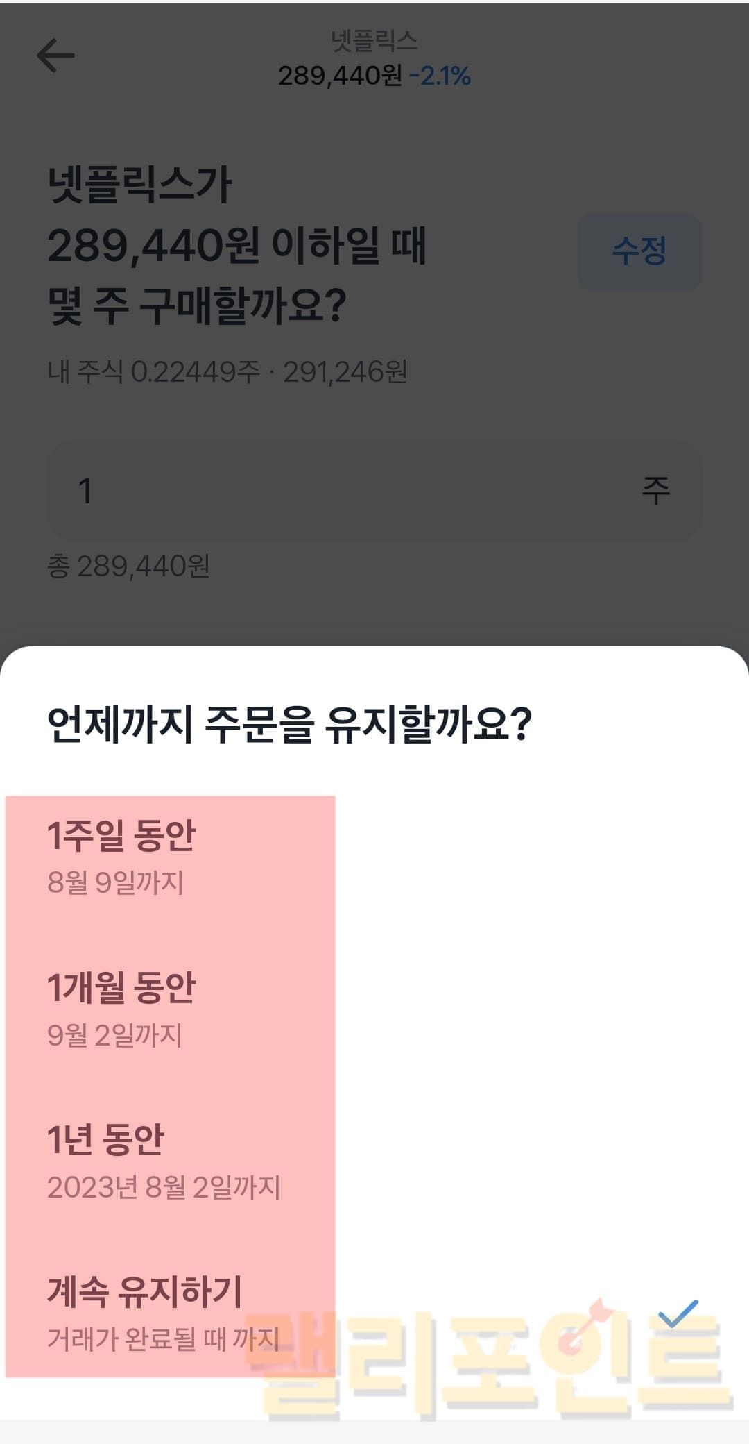Click the 주 unit label in quantity box
The height and width of the screenshot is (1444, 749).
[x=655, y=491]
